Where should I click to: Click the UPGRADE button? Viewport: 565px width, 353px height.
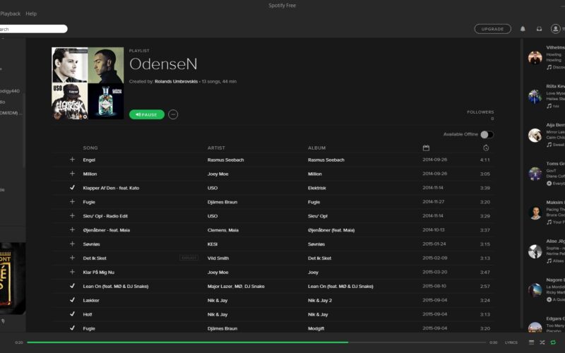click(x=492, y=29)
